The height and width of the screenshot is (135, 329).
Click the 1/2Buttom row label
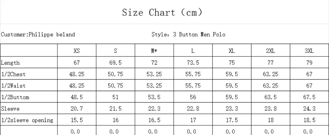point(15,97)
